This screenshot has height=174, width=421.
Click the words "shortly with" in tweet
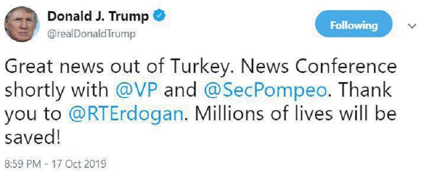tap(56, 92)
